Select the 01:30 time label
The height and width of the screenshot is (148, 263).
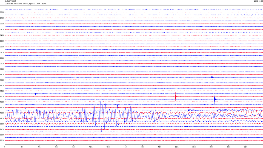point(2,18)
